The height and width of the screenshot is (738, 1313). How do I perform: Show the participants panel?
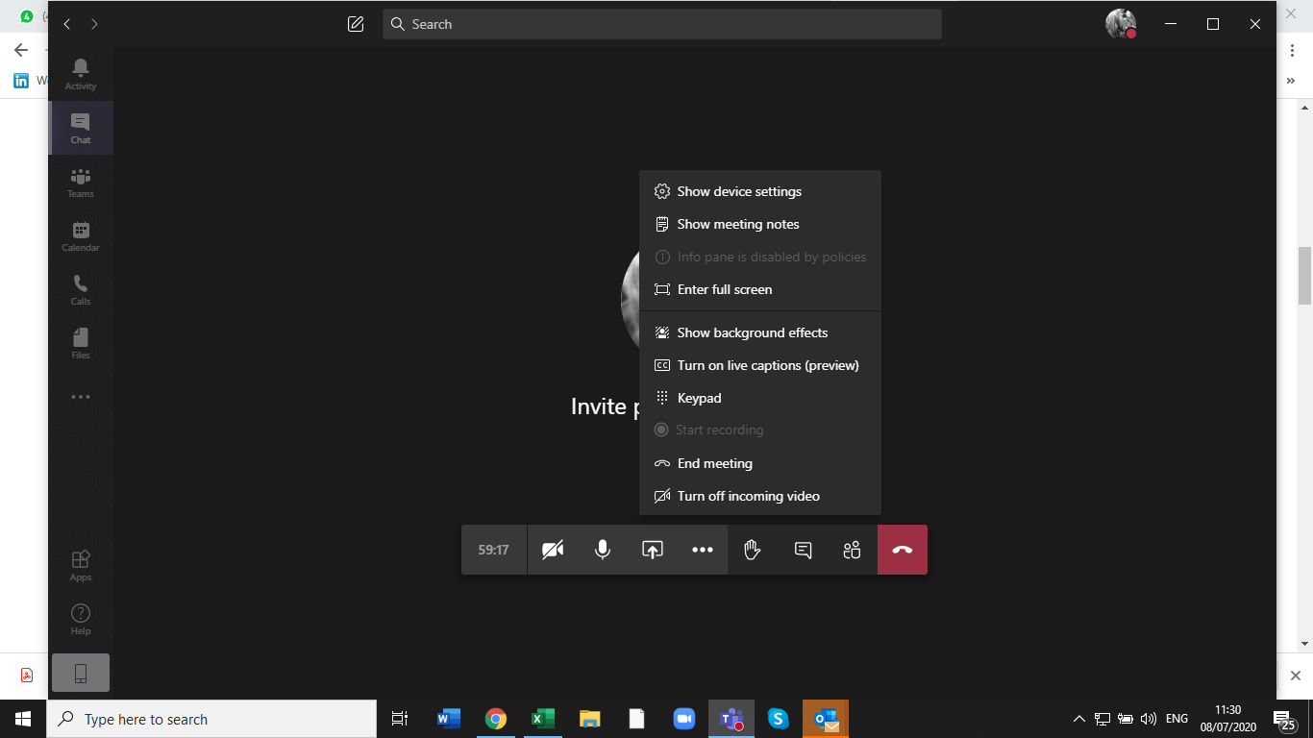coord(852,550)
